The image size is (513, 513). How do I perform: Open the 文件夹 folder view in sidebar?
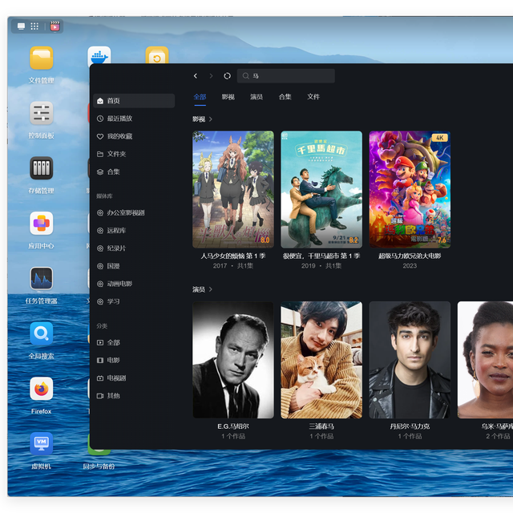[x=116, y=154]
